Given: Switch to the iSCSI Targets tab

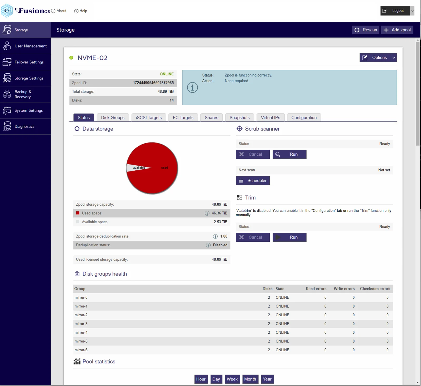Looking at the screenshot, I should point(149,118).
